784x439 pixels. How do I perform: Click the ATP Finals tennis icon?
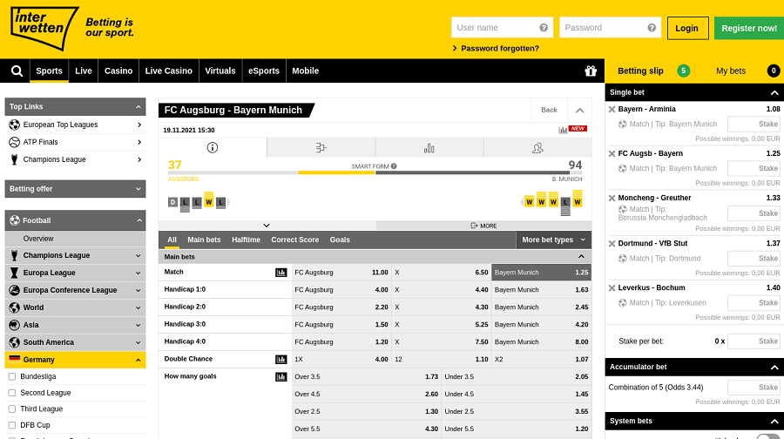point(15,142)
